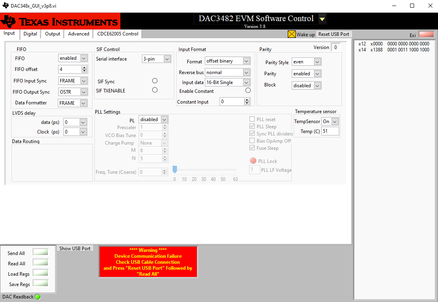Toggle the yellow Wake up indicator
Image resolution: width=438 pixels, height=302 pixels.
pos(291,34)
